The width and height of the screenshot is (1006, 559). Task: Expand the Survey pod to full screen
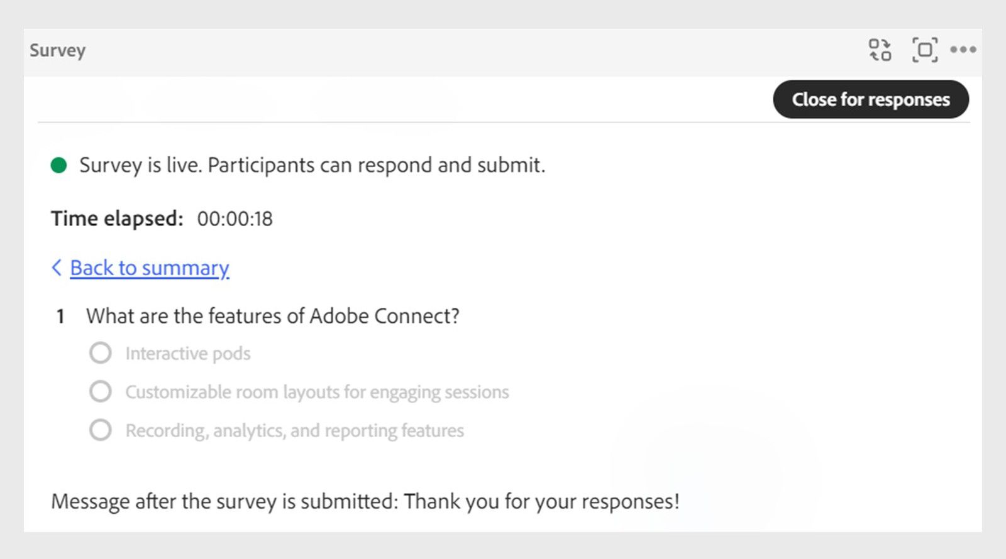coord(924,50)
